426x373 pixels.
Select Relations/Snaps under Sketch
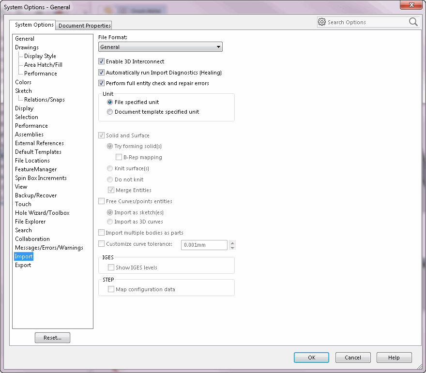click(x=44, y=100)
